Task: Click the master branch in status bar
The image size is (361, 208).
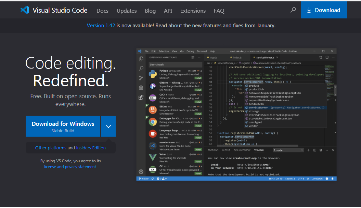Action: tap(144, 179)
